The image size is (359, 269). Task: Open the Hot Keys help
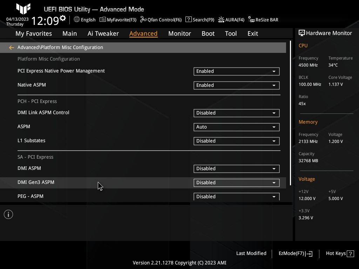point(340,254)
